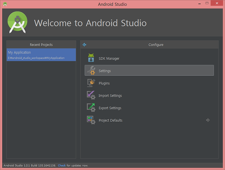Click the Configure panel header

coord(156,45)
